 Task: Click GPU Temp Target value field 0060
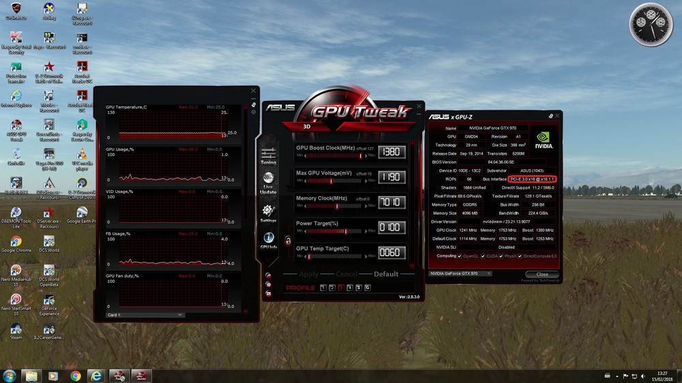pos(392,253)
